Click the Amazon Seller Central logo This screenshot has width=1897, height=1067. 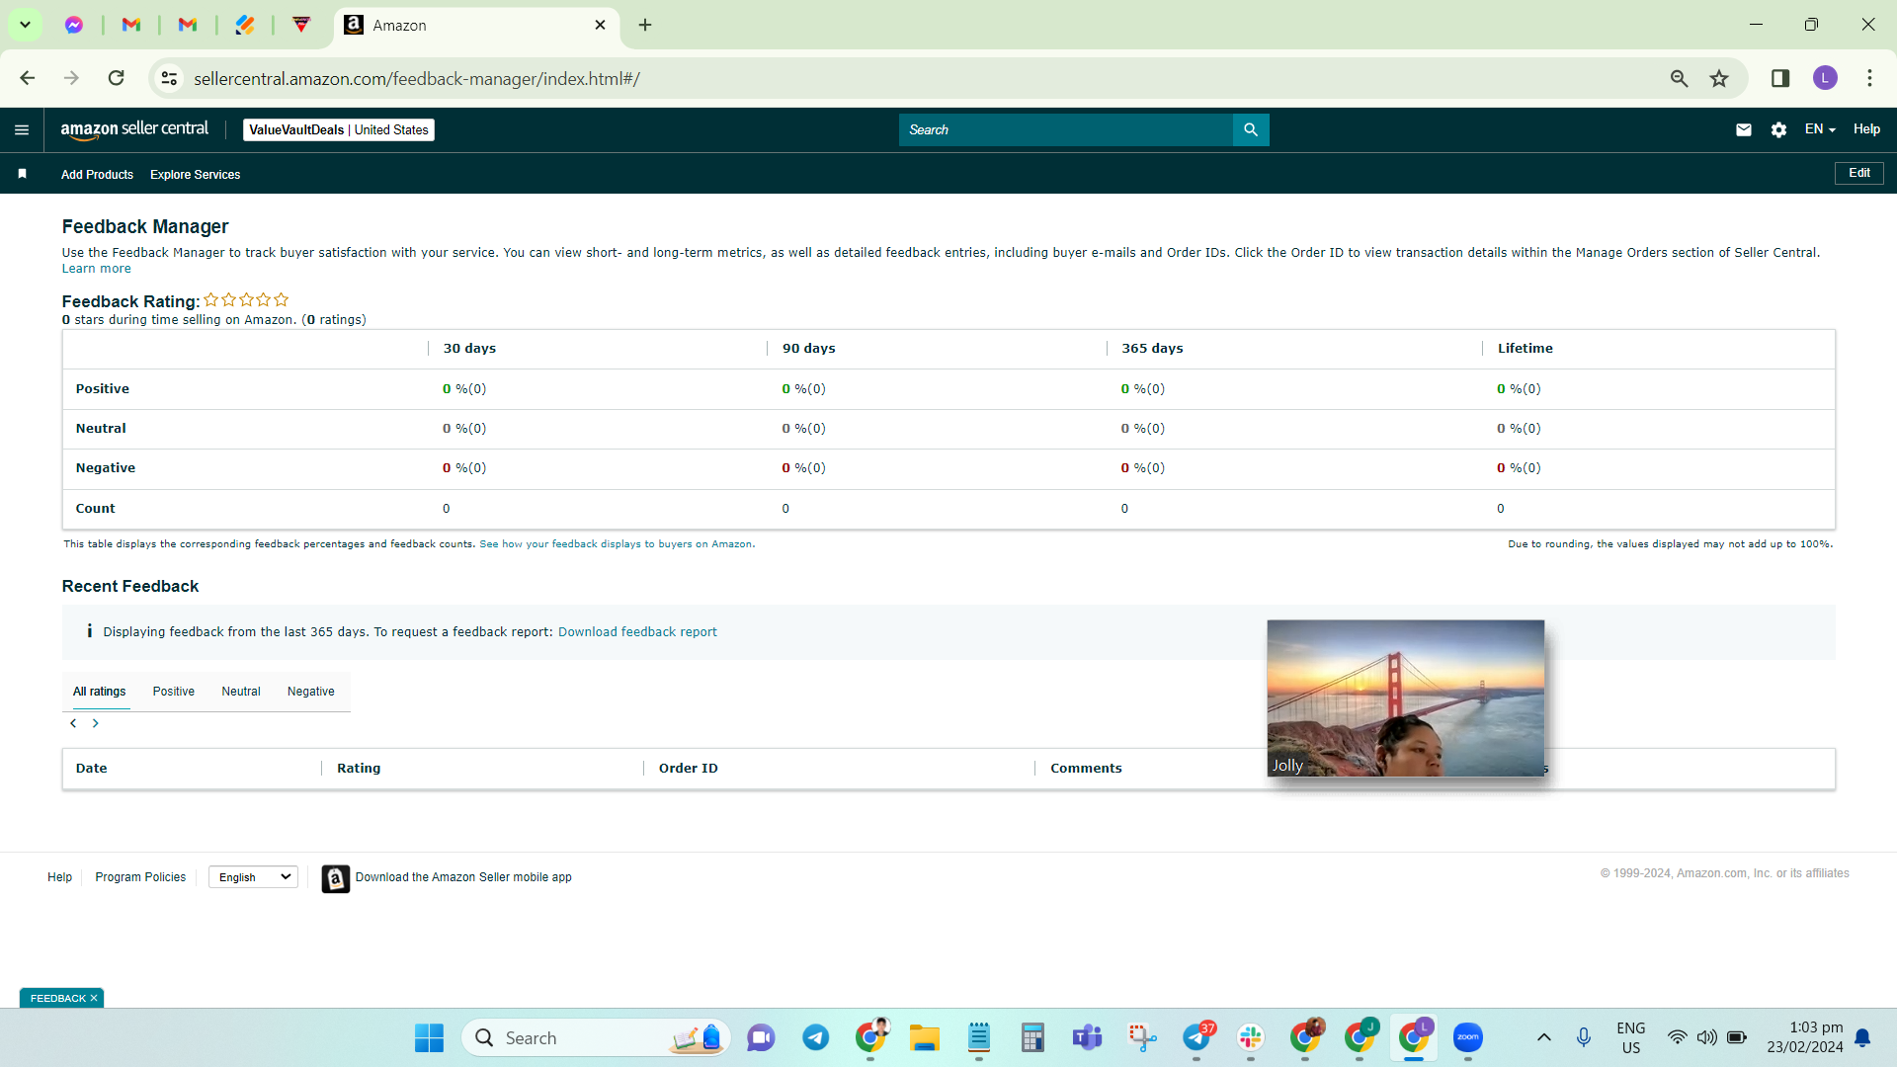click(134, 129)
